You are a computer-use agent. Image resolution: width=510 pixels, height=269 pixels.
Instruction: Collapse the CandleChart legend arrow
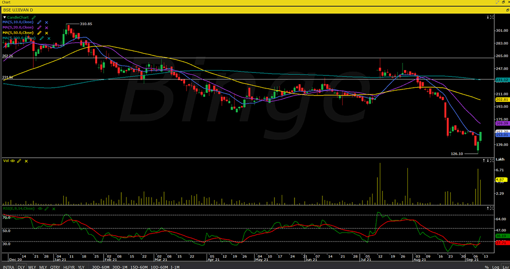pyautogui.click(x=4, y=17)
